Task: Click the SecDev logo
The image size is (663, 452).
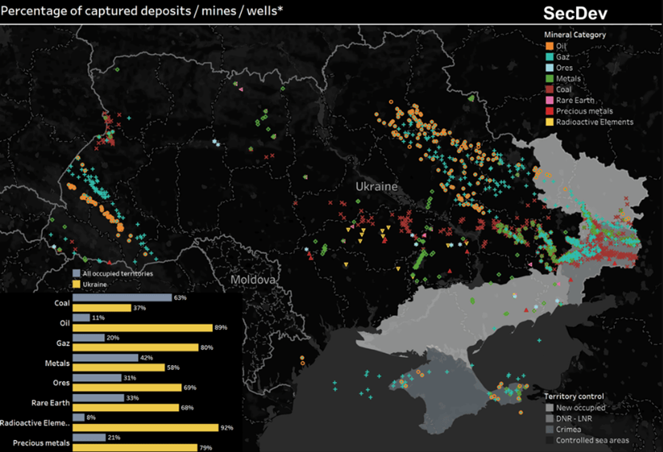Action: coord(574,14)
